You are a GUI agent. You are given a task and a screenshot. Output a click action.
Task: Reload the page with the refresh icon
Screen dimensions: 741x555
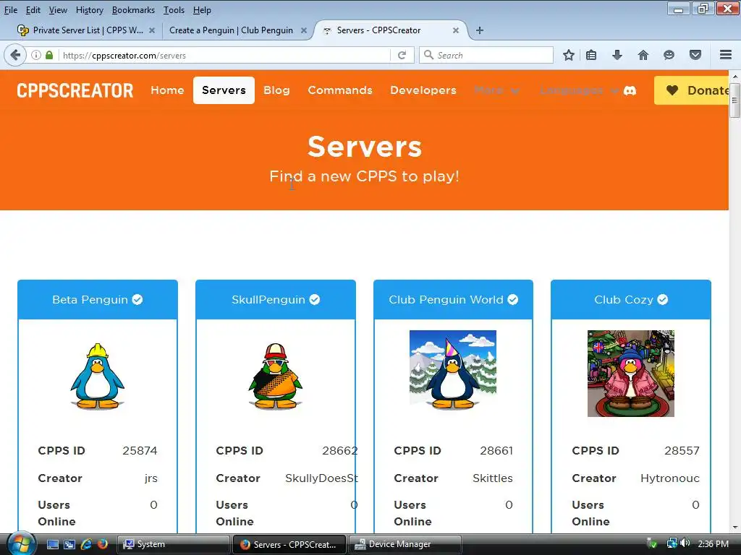402,55
